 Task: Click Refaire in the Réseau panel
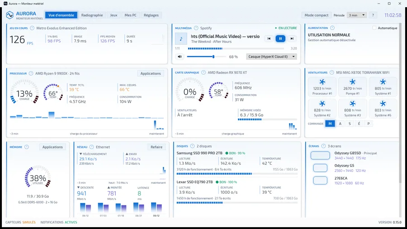(x=156, y=147)
